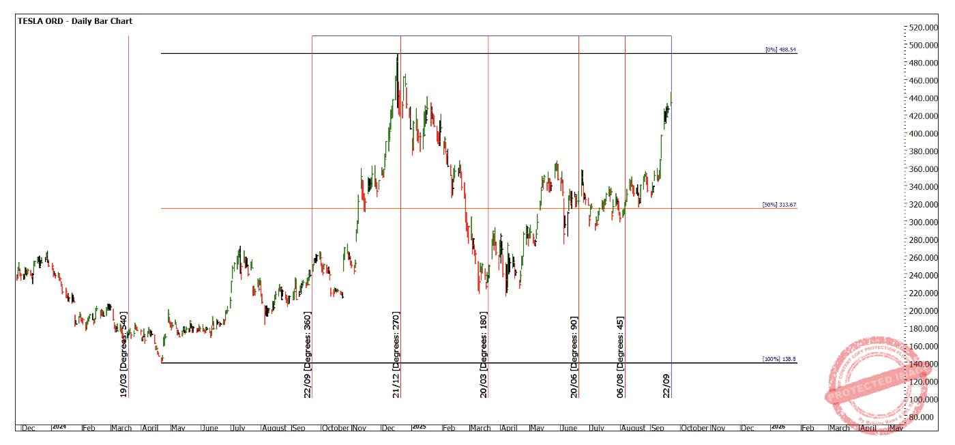
Task: Click the [0%] 488.54 retracement label
Action: click(780, 50)
